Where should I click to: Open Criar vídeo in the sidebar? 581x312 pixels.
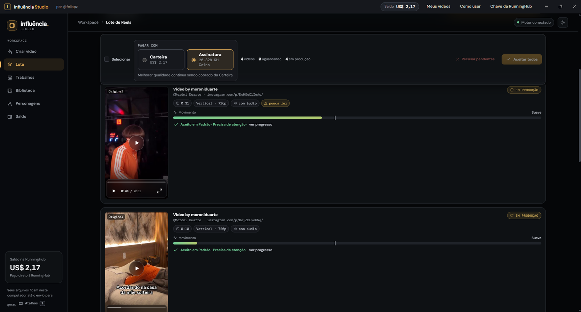coord(34,52)
